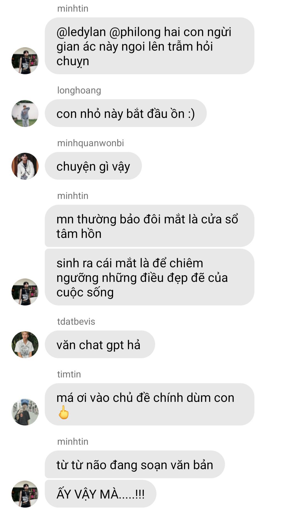
Task: Click the timtin sender name label
Action: tap(69, 374)
